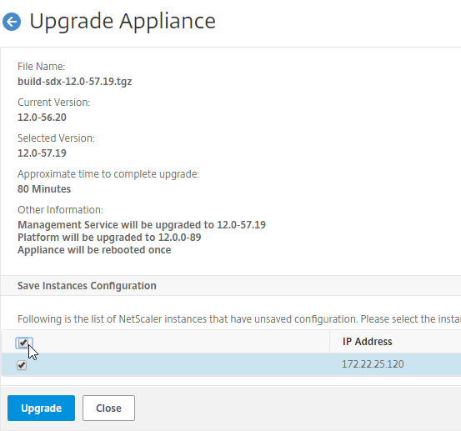The width and height of the screenshot is (461, 431).
Task: Sort by the IP Address column header
Action: (x=367, y=342)
